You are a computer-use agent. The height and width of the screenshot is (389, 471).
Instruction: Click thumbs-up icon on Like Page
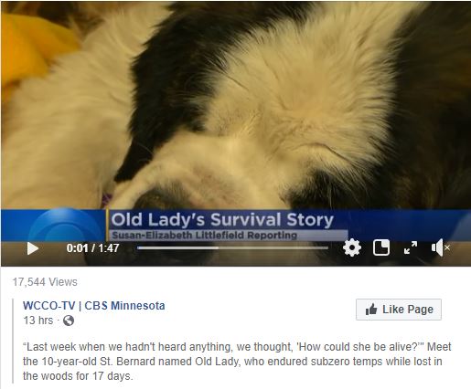[371, 310]
